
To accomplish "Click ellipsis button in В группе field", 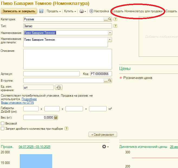I will tap(106, 80).
